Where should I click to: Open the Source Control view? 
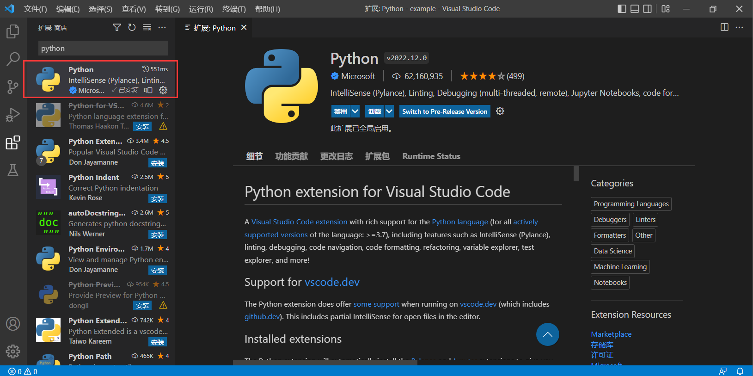(13, 86)
